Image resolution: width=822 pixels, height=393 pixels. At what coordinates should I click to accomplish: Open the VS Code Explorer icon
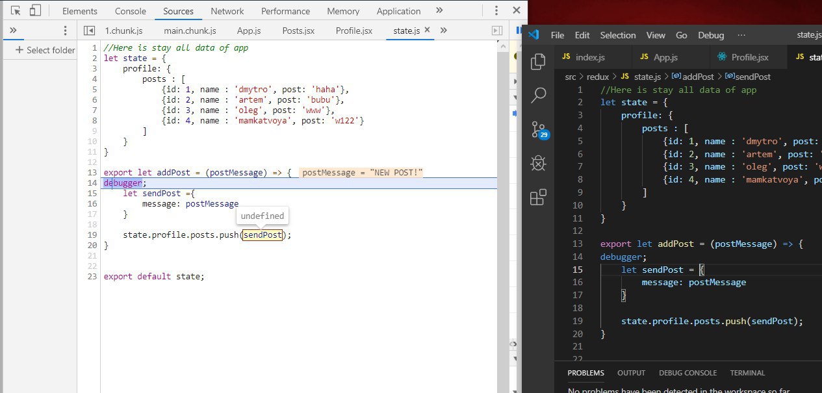[538, 62]
